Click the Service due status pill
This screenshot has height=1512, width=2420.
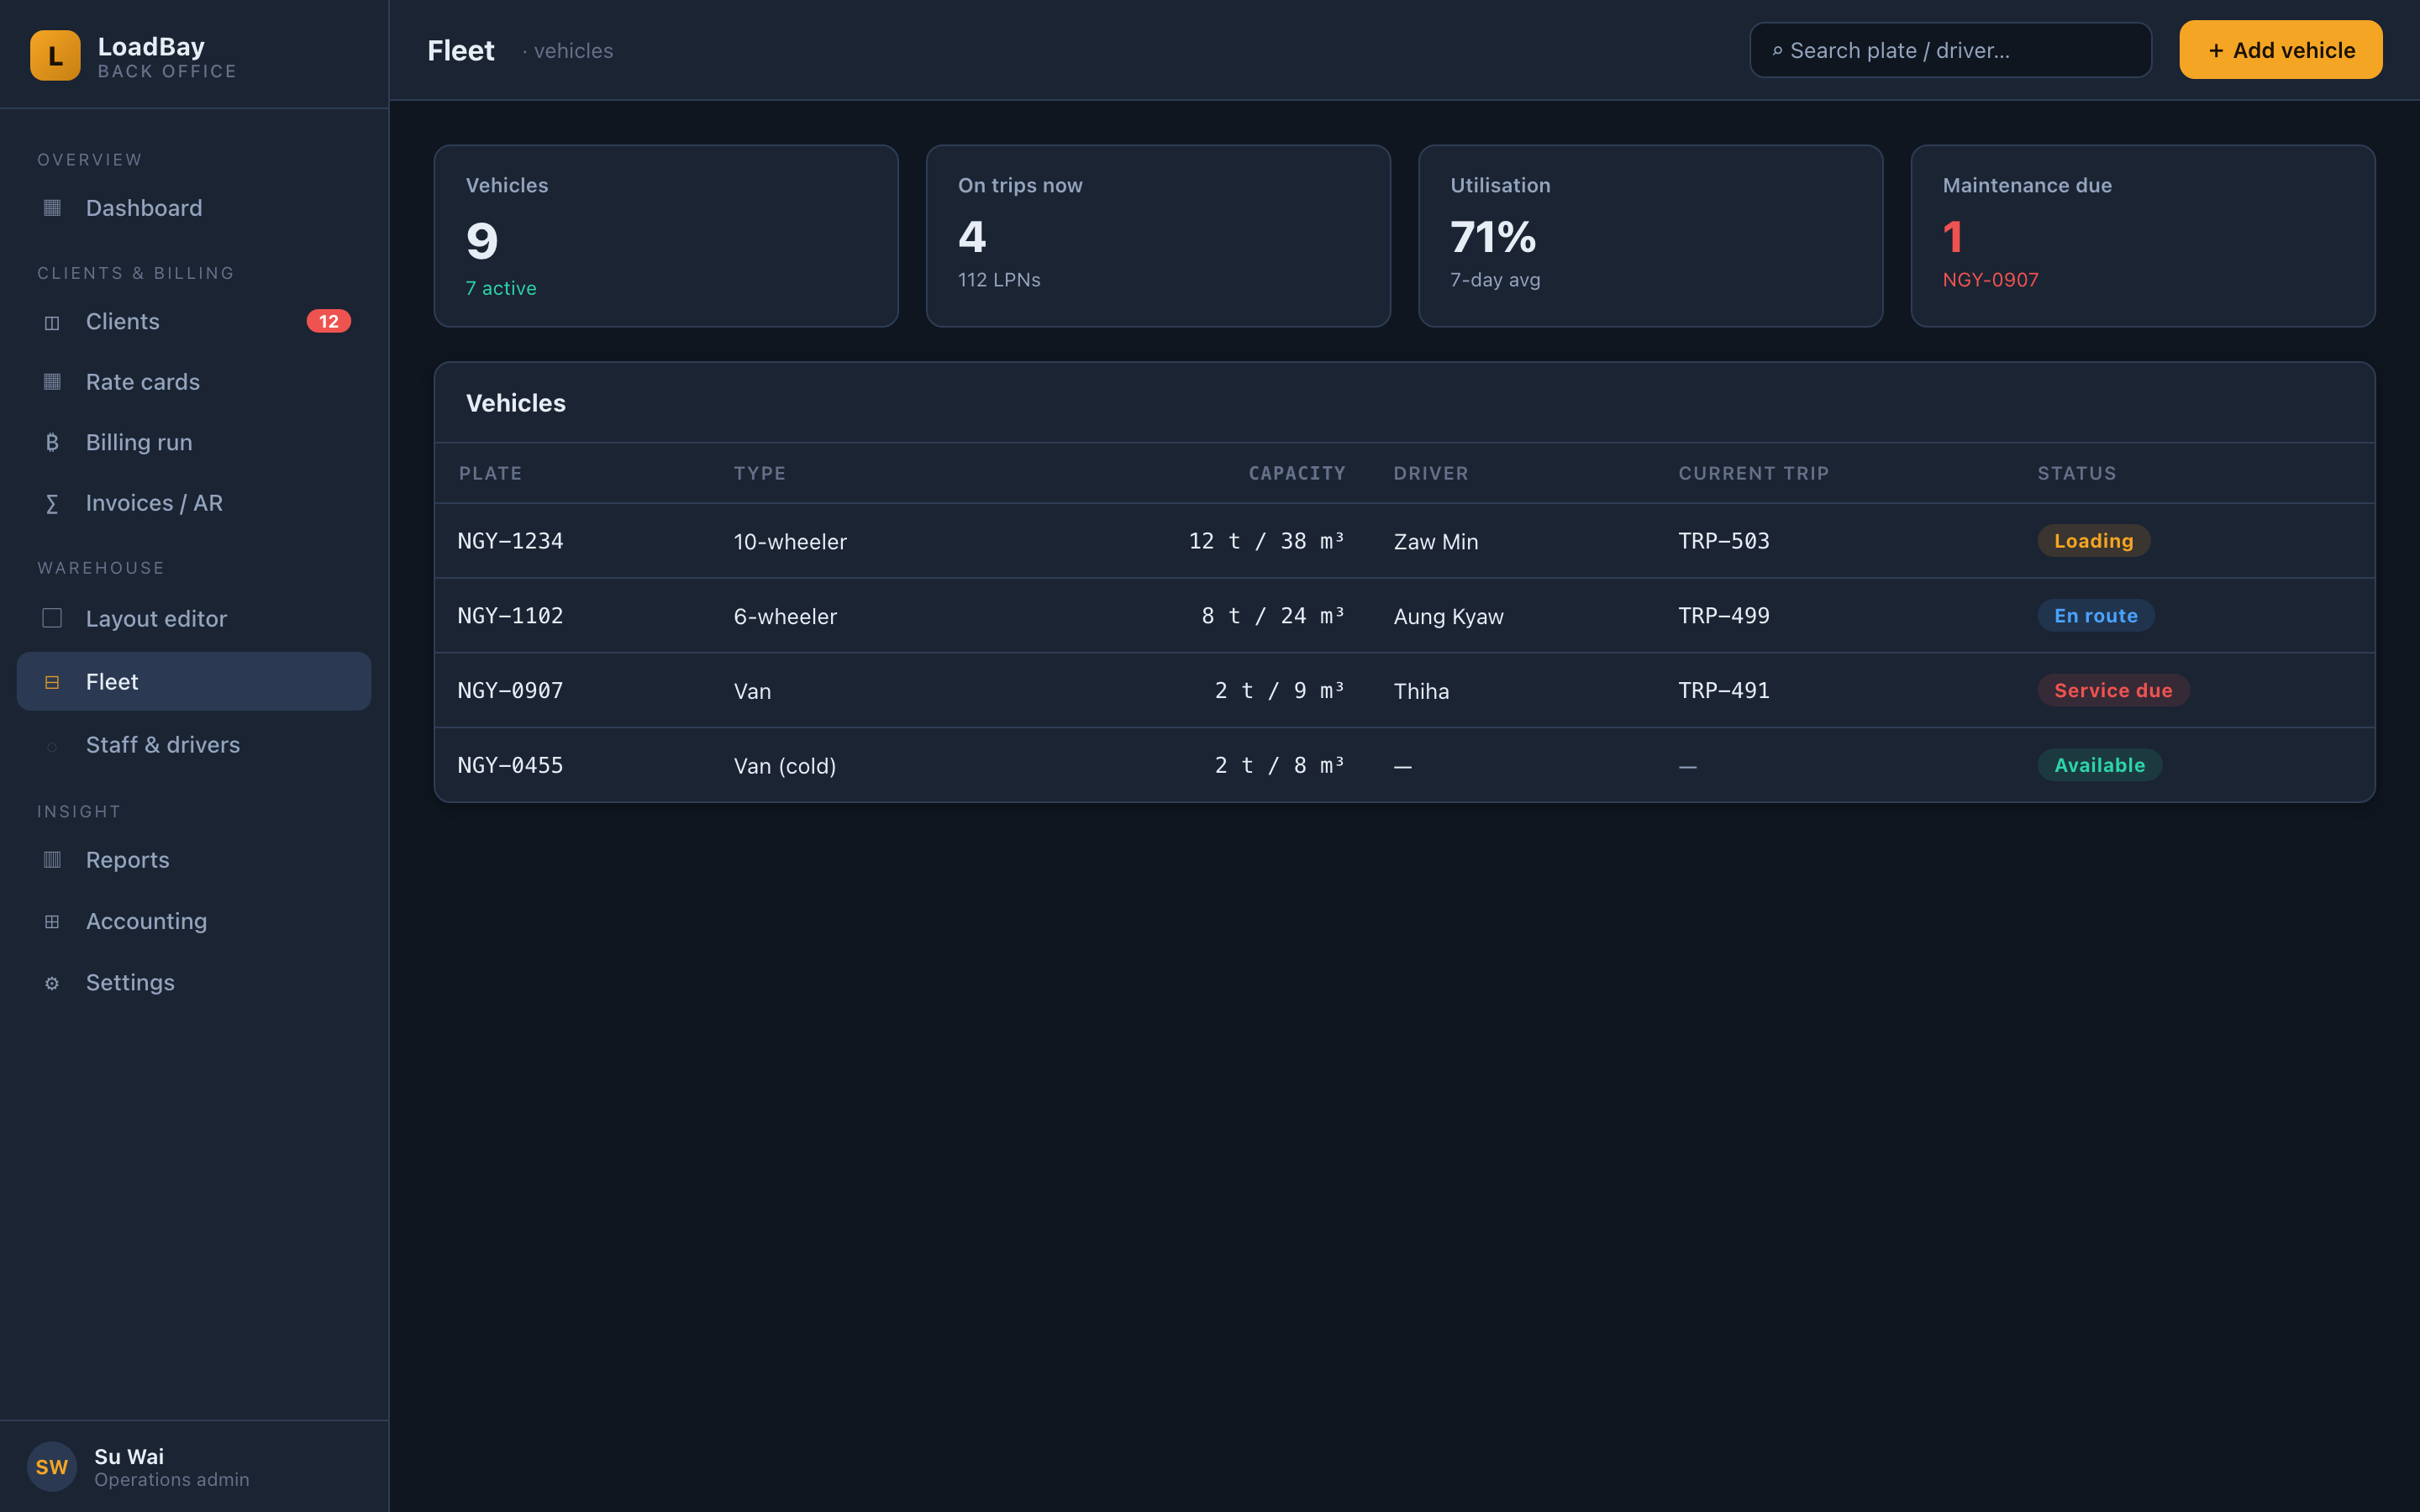coord(2113,690)
